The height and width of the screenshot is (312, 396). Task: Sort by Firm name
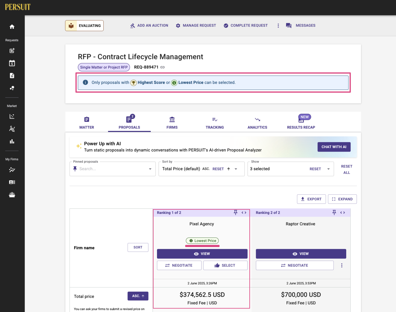pos(138,247)
